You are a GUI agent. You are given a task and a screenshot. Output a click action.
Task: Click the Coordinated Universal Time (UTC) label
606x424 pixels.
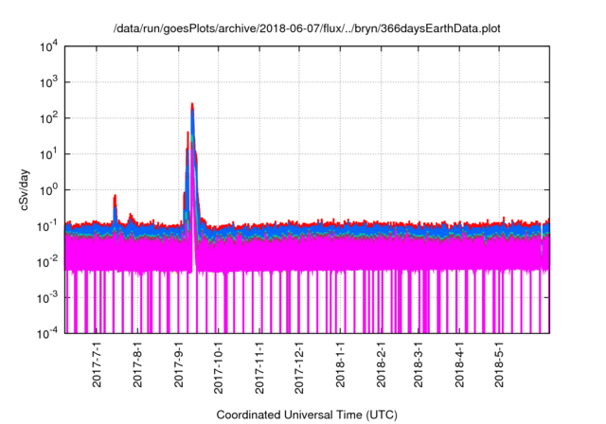click(307, 415)
